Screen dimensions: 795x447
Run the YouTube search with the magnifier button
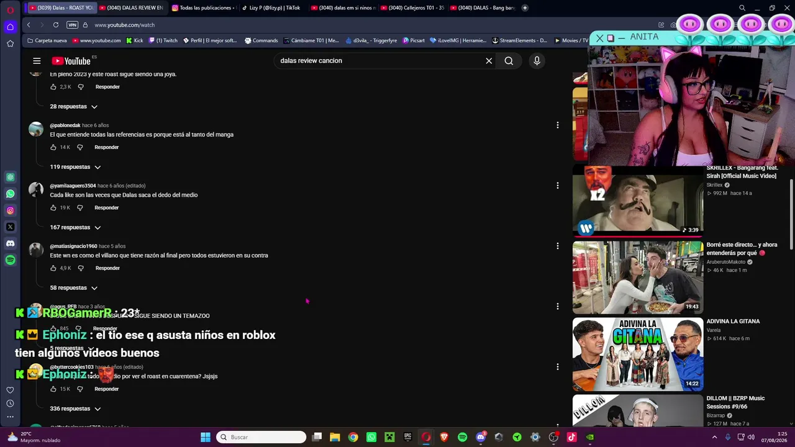pyautogui.click(x=509, y=61)
